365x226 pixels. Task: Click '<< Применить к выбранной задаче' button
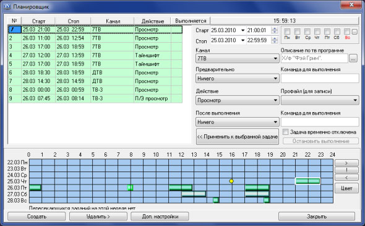(238, 137)
